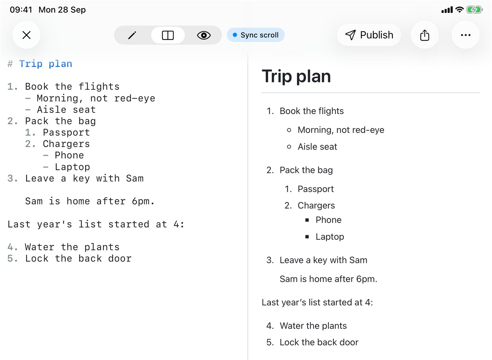Viewport: 492px width, 360px height.
Task: Tap the Wi-Fi status icon
Action: (459, 10)
